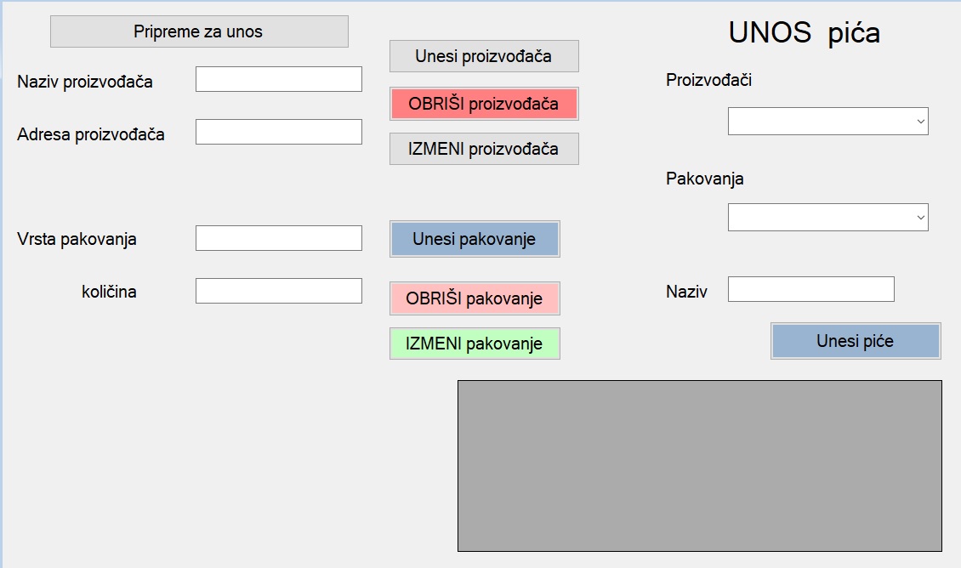
Task: Click the Pakovanja label text
Action: [x=705, y=179]
